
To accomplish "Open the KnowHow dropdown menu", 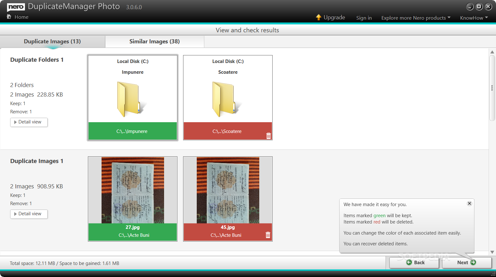I will tap(474, 18).
